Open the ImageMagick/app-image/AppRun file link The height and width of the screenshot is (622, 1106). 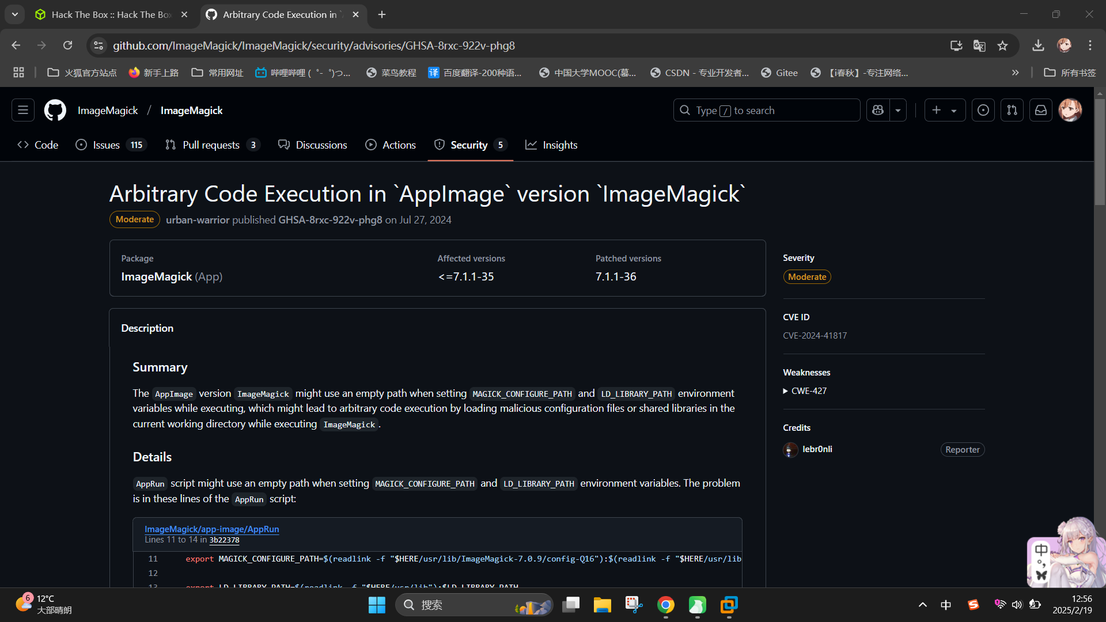tap(211, 529)
